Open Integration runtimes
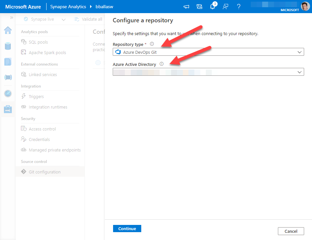The height and width of the screenshot is (240, 312). pyautogui.click(x=48, y=107)
